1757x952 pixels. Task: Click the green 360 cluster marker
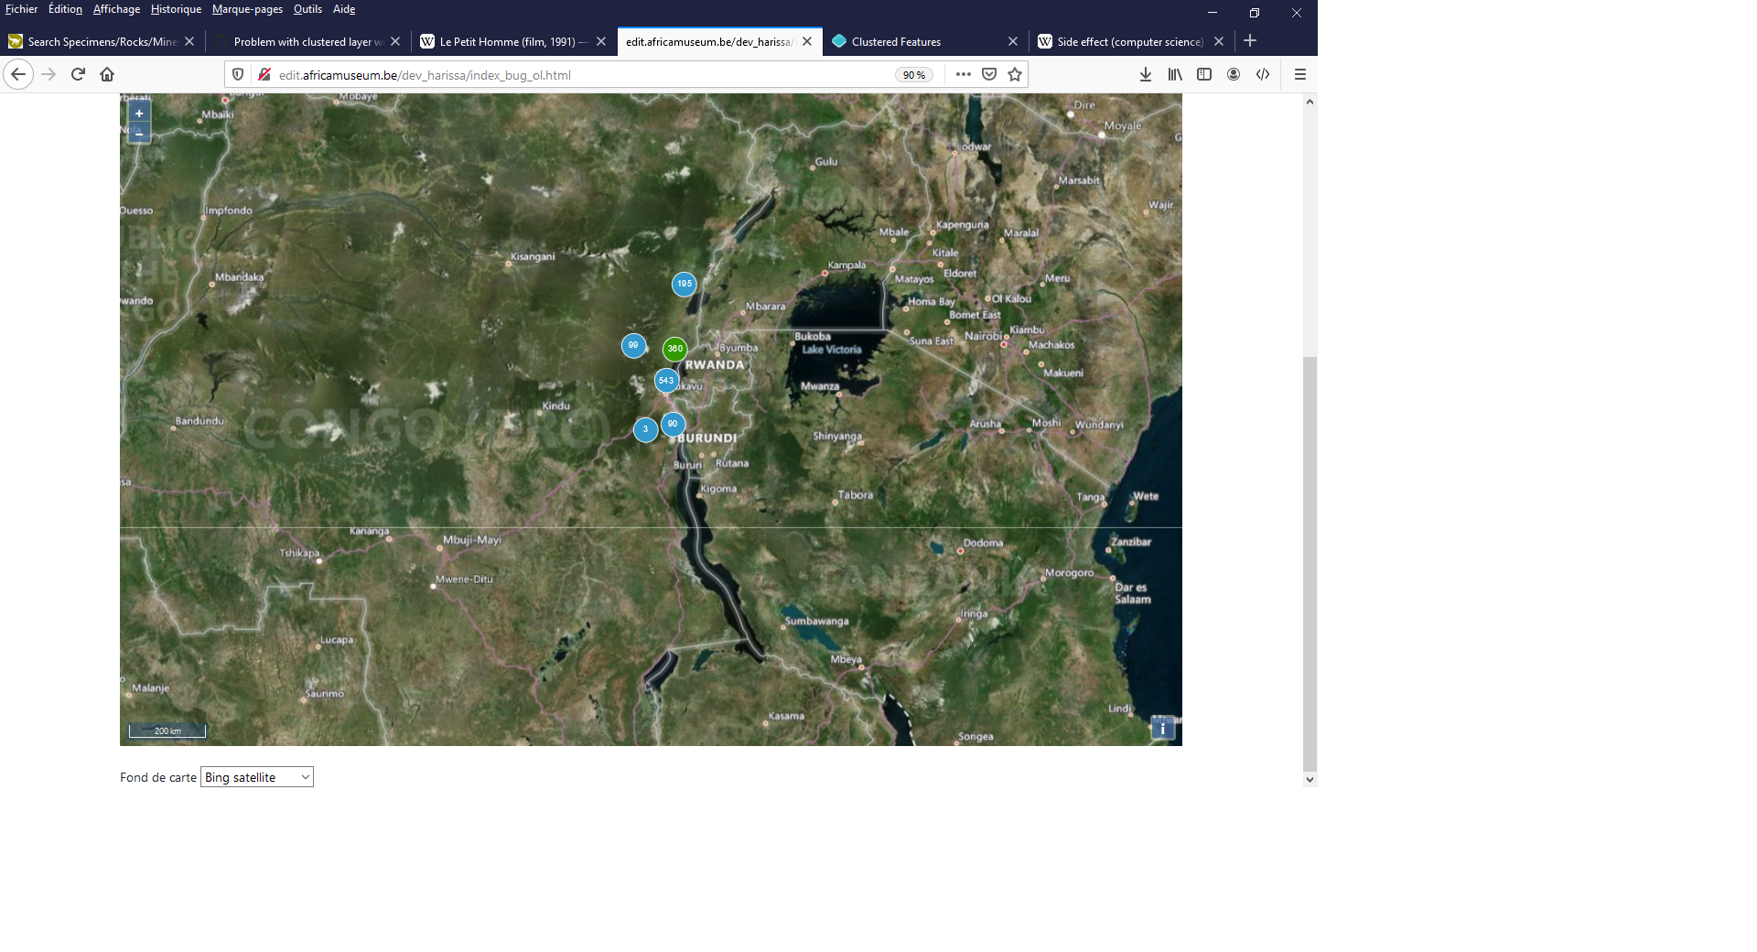[x=675, y=349]
